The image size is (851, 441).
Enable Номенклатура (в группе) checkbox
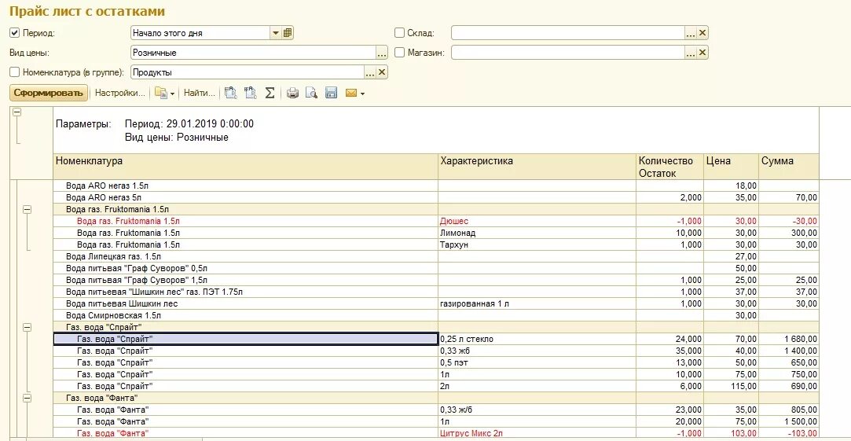coord(15,72)
